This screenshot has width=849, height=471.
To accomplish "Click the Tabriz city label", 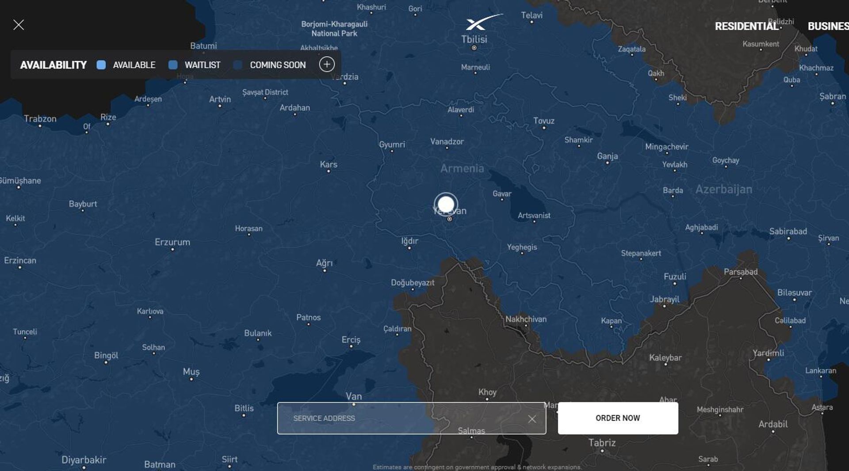I will pos(602,443).
